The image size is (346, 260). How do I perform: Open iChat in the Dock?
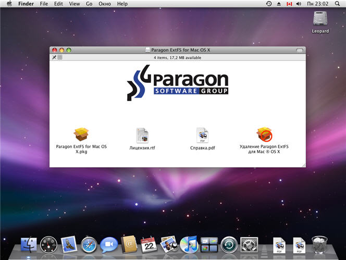click(x=109, y=245)
